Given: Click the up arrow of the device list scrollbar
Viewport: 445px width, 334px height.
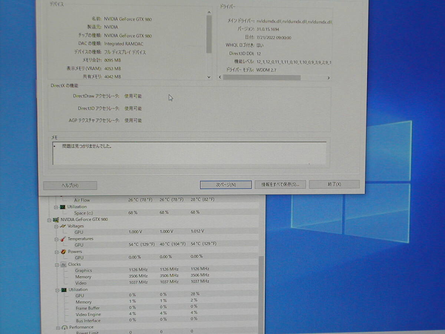Looking at the screenshot, I should [x=209, y=13].
